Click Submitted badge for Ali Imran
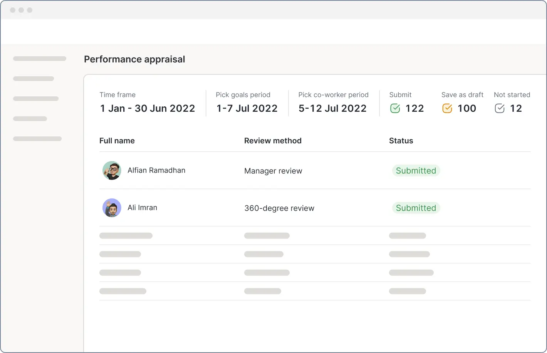 tap(416, 208)
